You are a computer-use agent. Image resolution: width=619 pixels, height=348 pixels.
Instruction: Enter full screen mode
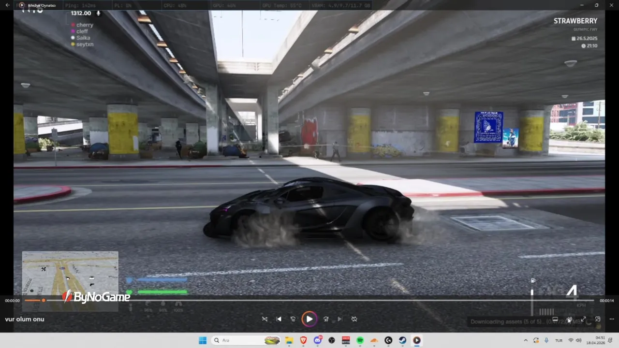[x=584, y=319]
